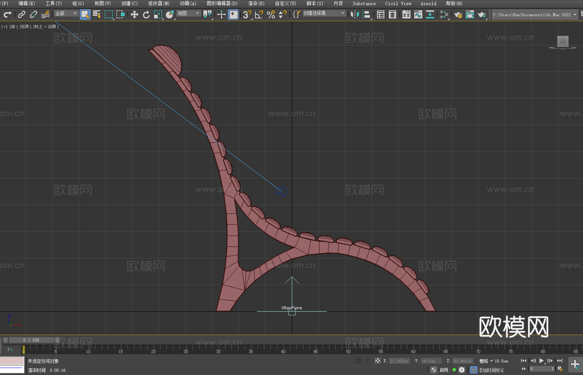Open the 渲染(R) menu
Image resolution: width=583 pixels, height=375 pixels.
pos(256,3)
